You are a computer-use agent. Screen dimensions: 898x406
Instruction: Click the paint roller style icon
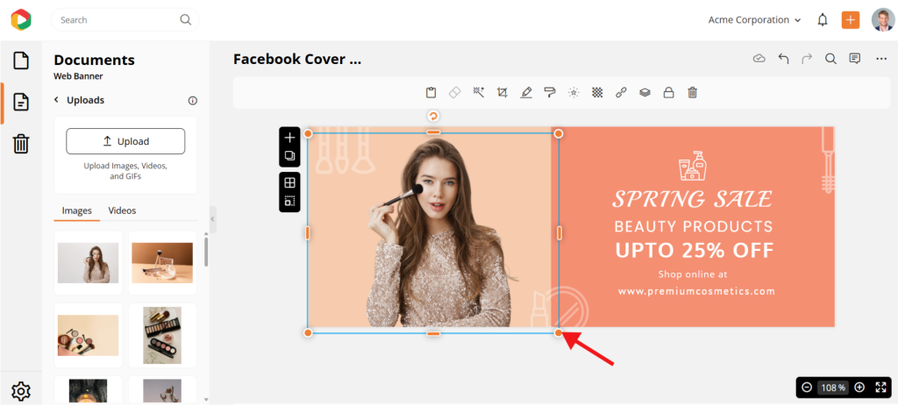click(550, 92)
